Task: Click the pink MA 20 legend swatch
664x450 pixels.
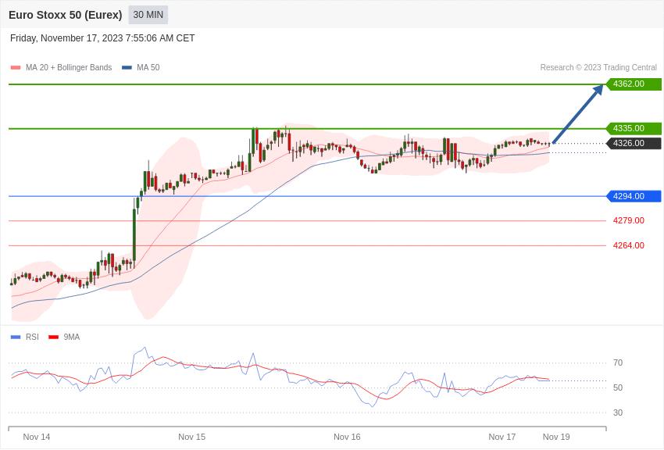Action: (x=16, y=67)
